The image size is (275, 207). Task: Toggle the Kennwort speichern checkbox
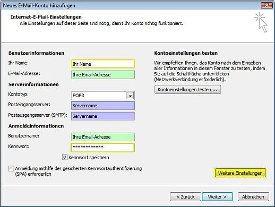tap(65, 157)
